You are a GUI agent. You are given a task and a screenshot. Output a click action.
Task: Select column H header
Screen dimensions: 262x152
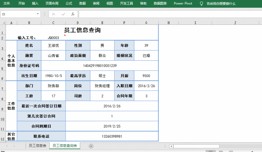click(169, 23)
